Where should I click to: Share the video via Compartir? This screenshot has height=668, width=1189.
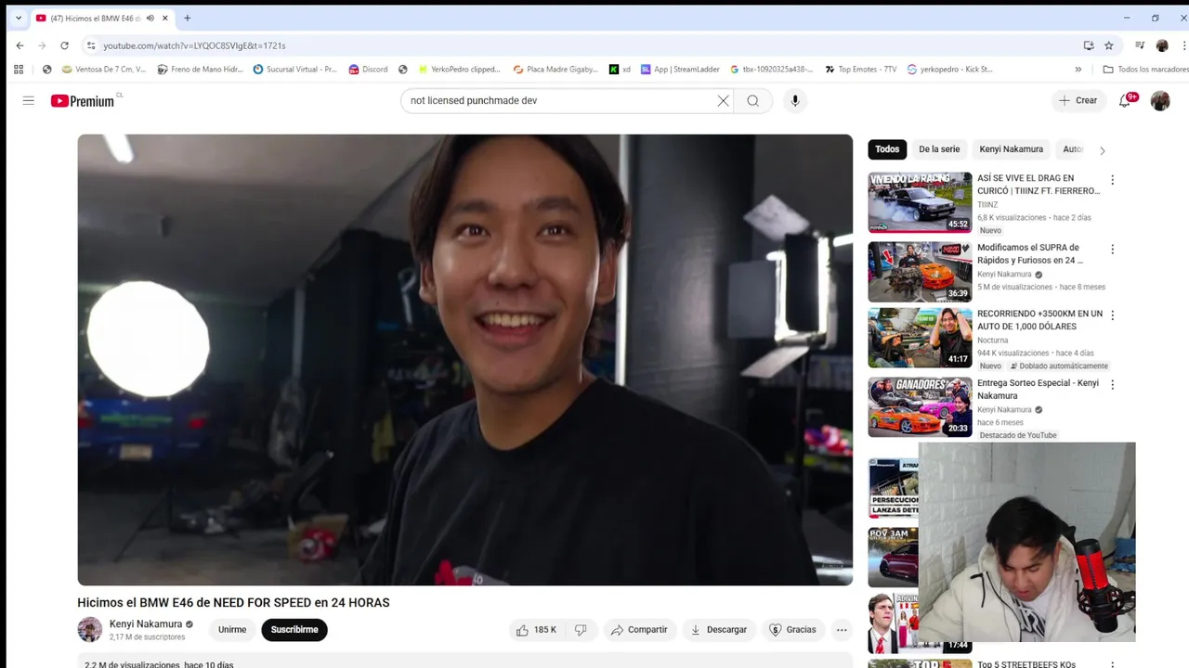click(639, 630)
